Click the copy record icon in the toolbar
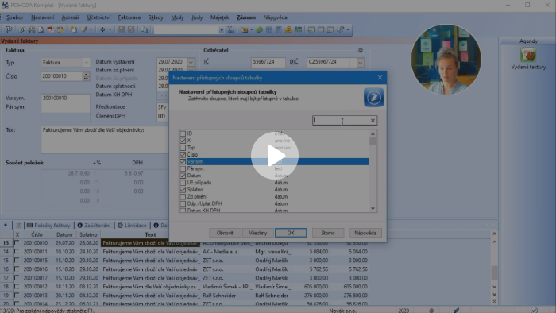 pyautogui.click(x=144, y=29)
